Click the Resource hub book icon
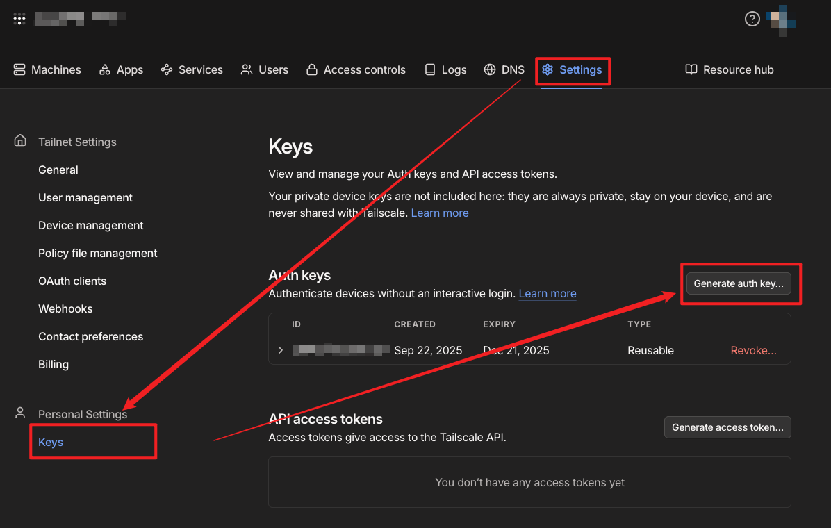Image resolution: width=831 pixels, height=528 pixels. coord(691,69)
